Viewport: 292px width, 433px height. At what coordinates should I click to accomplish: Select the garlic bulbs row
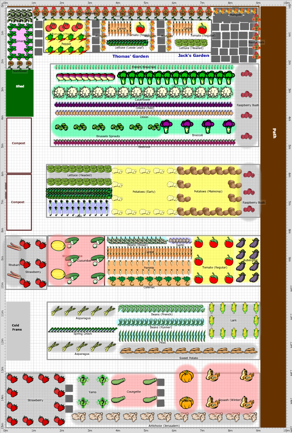(x=180, y=240)
